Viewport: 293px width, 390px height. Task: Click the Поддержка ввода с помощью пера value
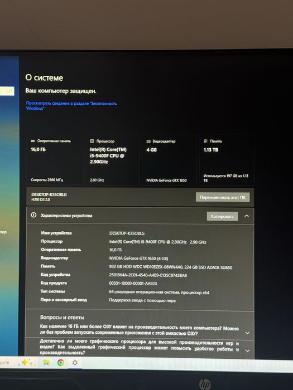[x=142, y=300]
